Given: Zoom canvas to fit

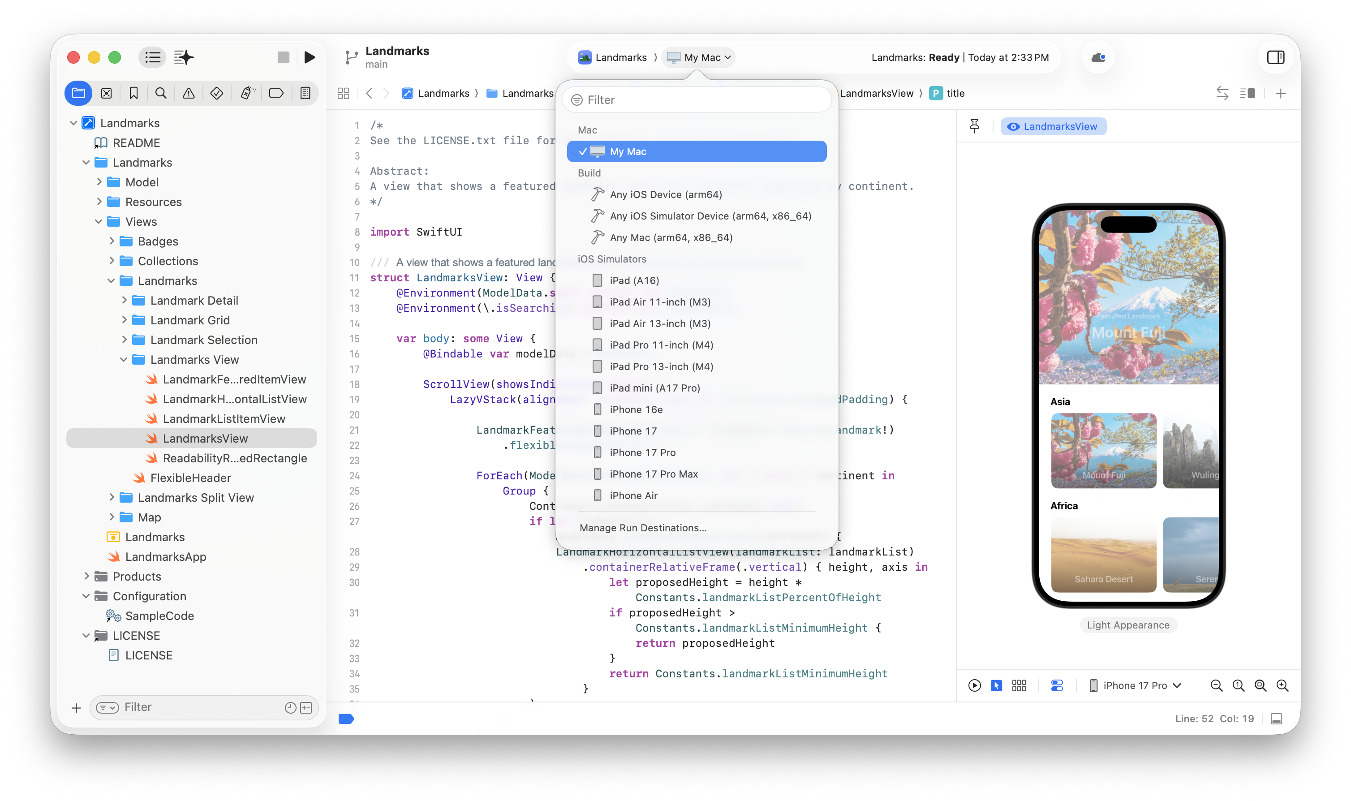Looking at the screenshot, I should pyautogui.click(x=1261, y=685).
